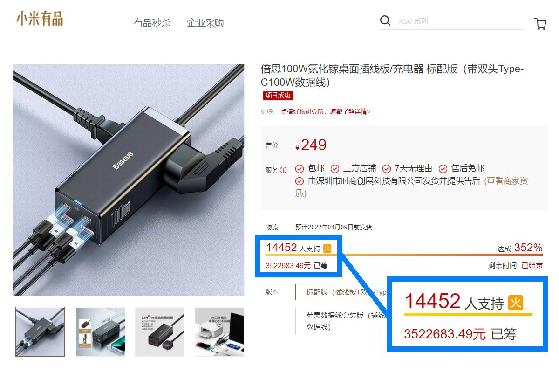The image size is (559, 373).
Task: Click the funding progress bar
Action: 404,255
